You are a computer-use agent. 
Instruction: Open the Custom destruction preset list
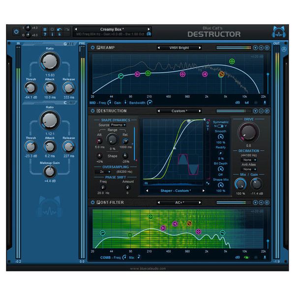point(179,111)
